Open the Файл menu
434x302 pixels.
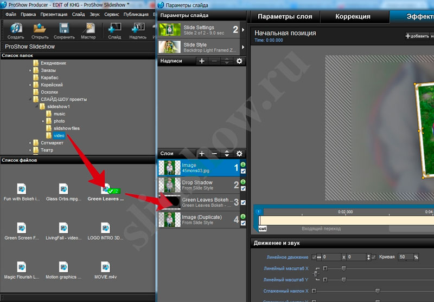pyautogui.click(x=11, y=15)
